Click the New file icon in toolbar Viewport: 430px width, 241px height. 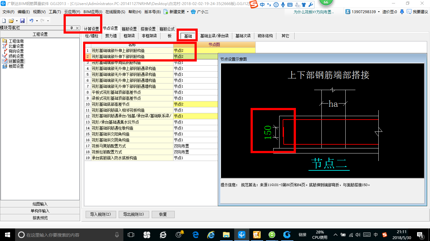[x=4, y=21]
